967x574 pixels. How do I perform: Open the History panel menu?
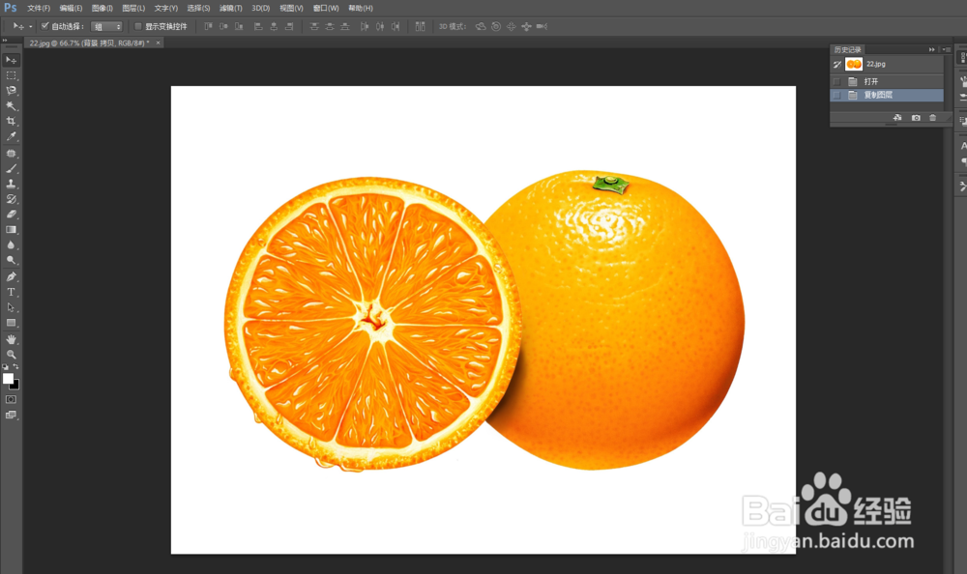point(947,48)
